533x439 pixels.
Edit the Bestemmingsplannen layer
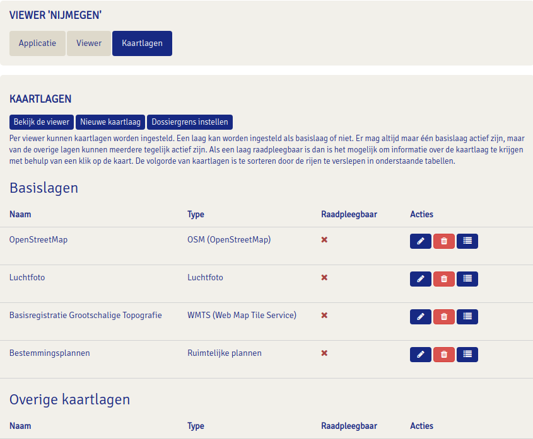[421, 355]
